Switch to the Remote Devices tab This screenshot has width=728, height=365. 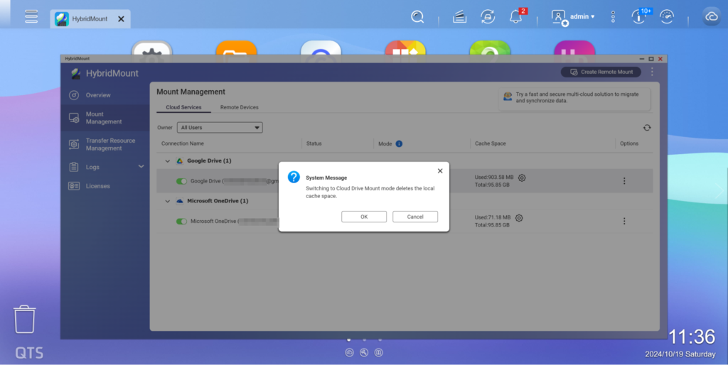(239, 107)
